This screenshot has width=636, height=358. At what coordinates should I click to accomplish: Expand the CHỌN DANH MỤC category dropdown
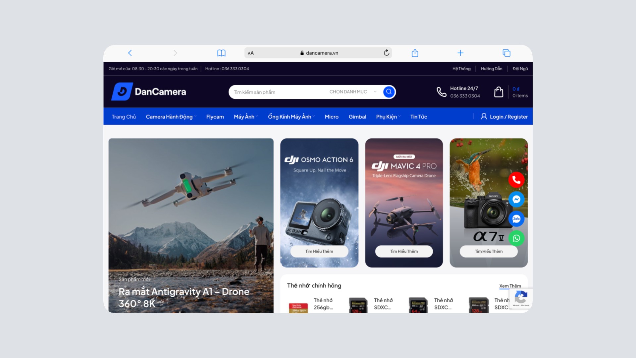352,92
